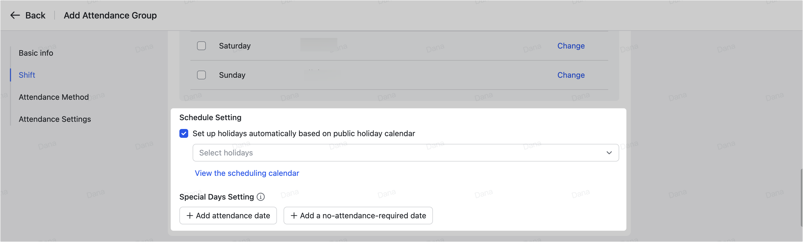Open the Special Days Setting info tooltip
803x242 pixels.
tap(261, 197)
